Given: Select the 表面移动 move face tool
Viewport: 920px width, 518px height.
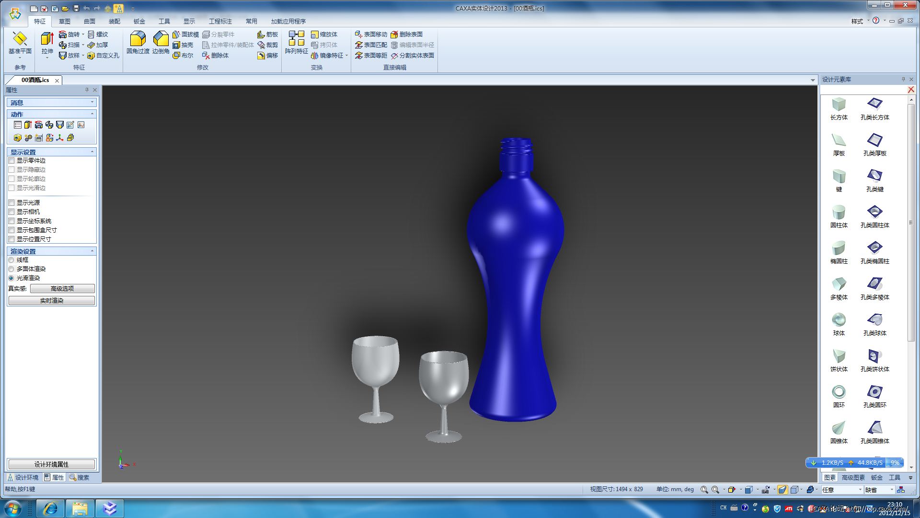Looking at the screenshot, I should pyautogui.click(x=371, y=35).
